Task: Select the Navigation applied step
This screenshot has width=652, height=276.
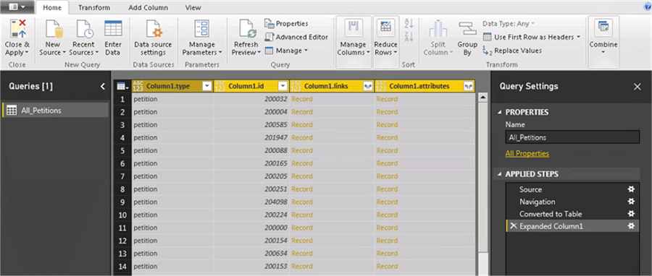Action: pos(538,202)
